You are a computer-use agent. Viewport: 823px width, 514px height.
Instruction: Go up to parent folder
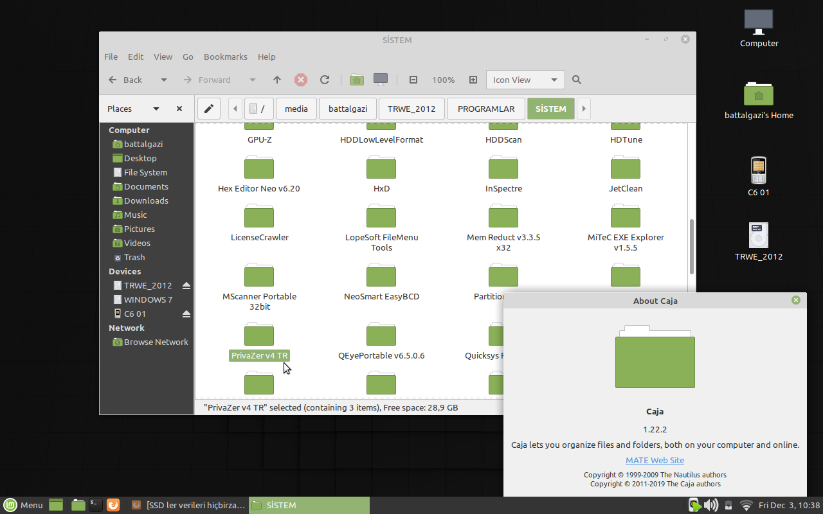(x=277, y=80)
